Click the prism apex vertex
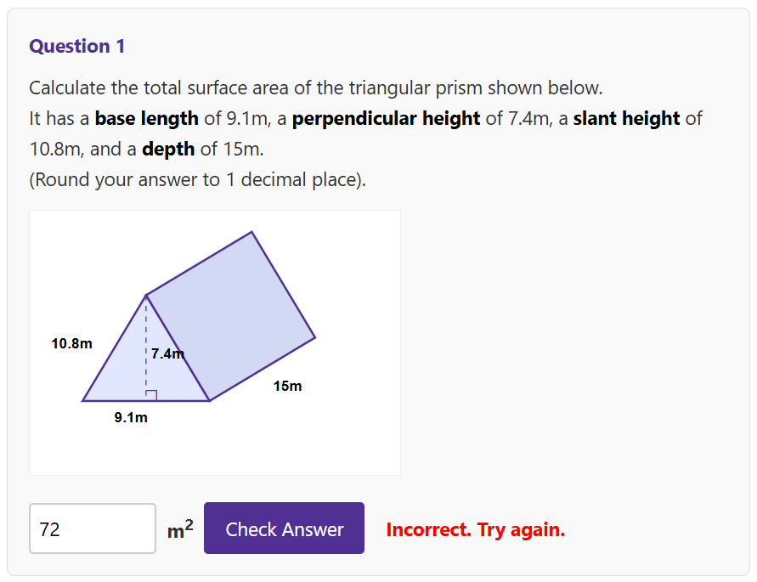The width and height of the screenshot is (757, 582). coord(146,295)
